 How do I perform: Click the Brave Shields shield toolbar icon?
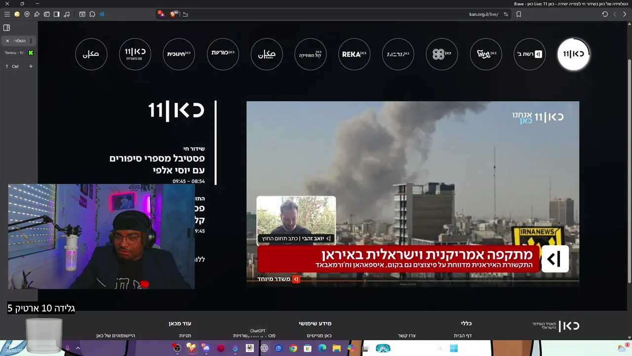coord(27,14)
